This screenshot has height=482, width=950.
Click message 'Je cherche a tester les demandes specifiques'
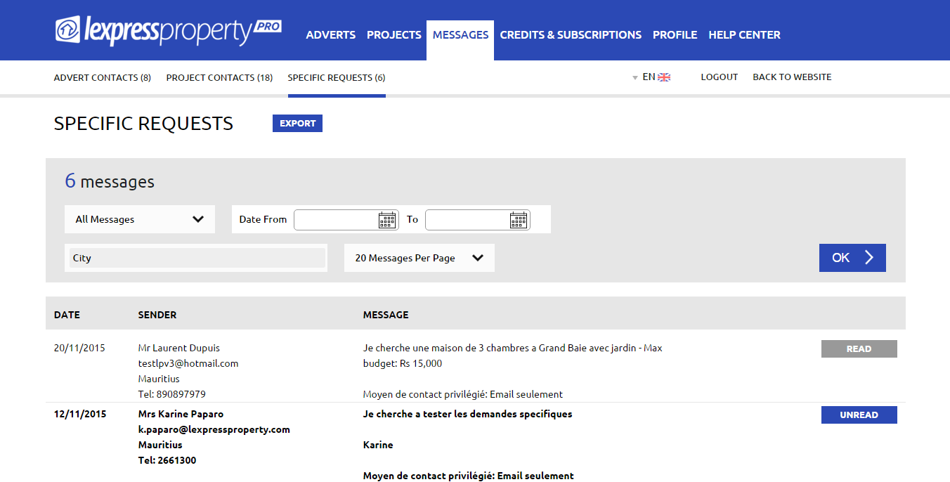tap(468, 414)
